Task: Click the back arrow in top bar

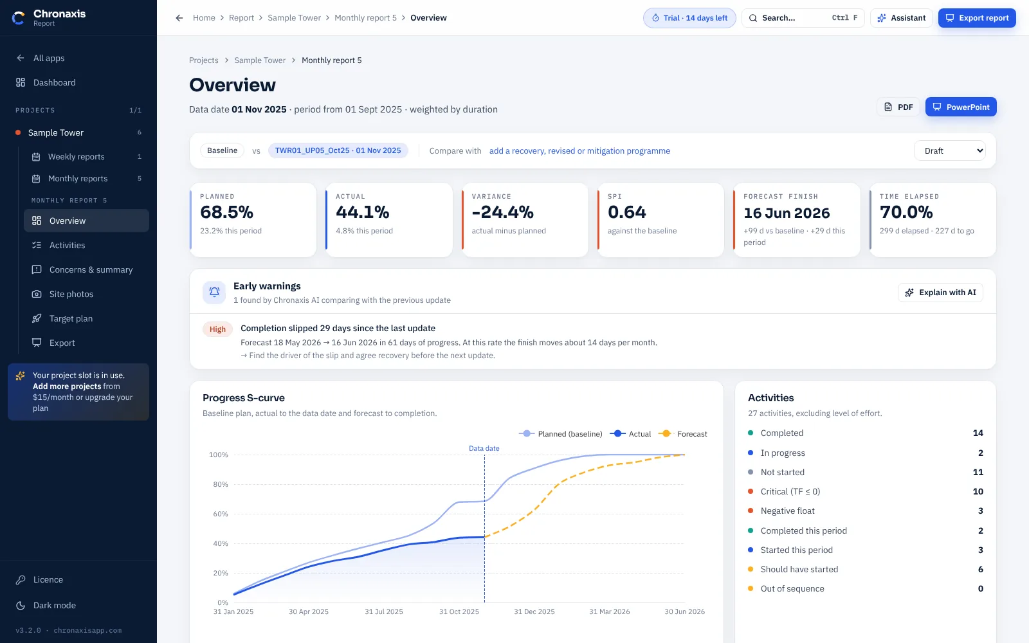Action: tap(179, 18)
